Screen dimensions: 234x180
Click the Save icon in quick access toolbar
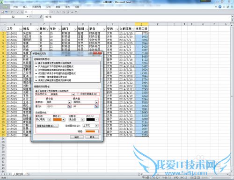point(2,12)
